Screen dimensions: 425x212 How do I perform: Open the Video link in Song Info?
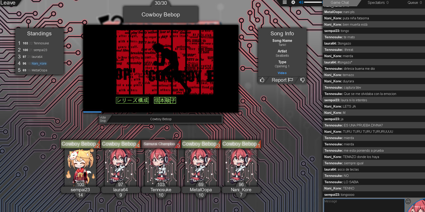(x=282, y=73)
